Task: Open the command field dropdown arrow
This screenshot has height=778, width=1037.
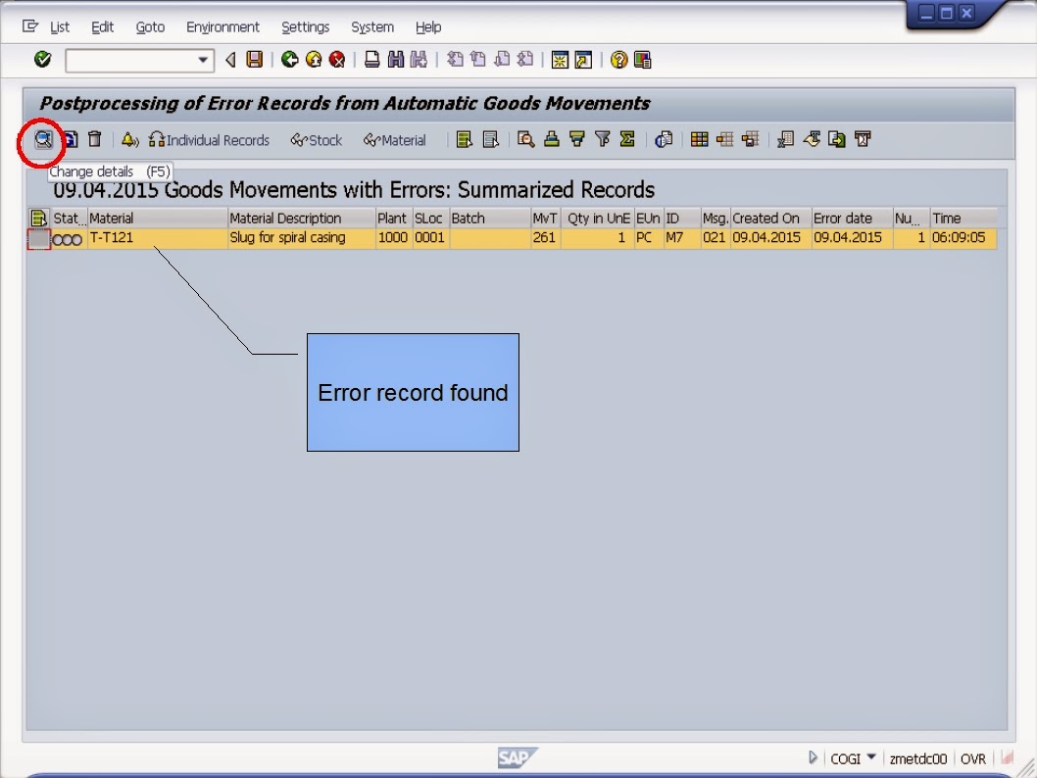Action: pyautogui.click(x=204, y=60)
